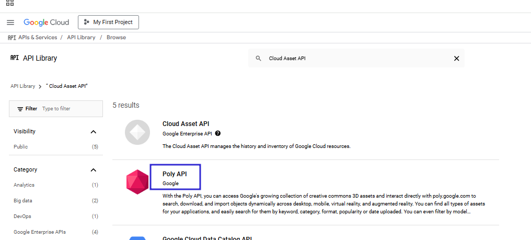Screen dimensions: 531x240
Task: Collapse the Visibility section
Action: (x=94, y=132)
